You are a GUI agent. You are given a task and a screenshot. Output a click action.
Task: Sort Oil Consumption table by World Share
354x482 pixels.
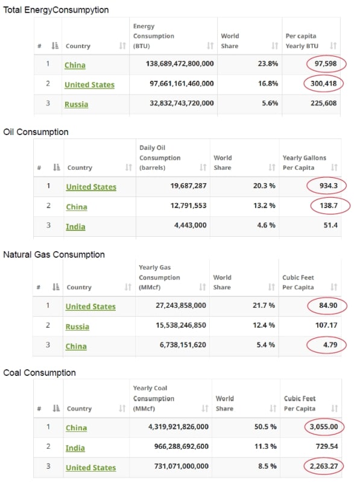tap(272, 167)
